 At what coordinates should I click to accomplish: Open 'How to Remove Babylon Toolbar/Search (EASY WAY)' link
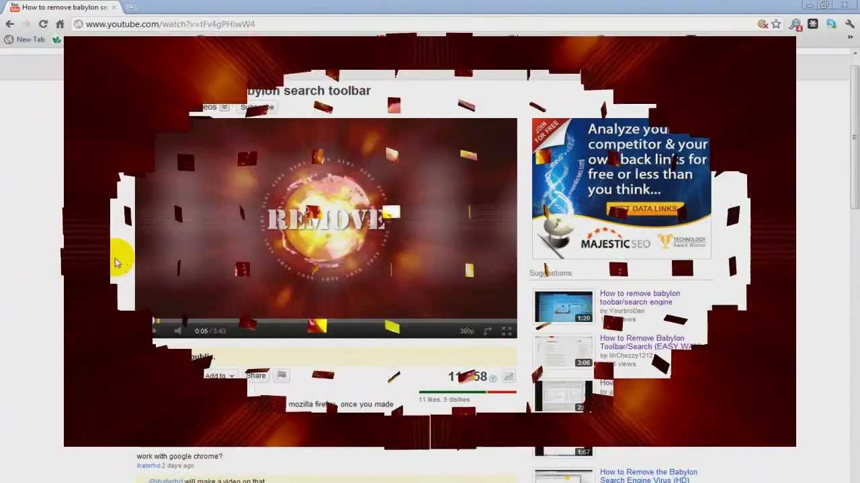coord(650,343)
